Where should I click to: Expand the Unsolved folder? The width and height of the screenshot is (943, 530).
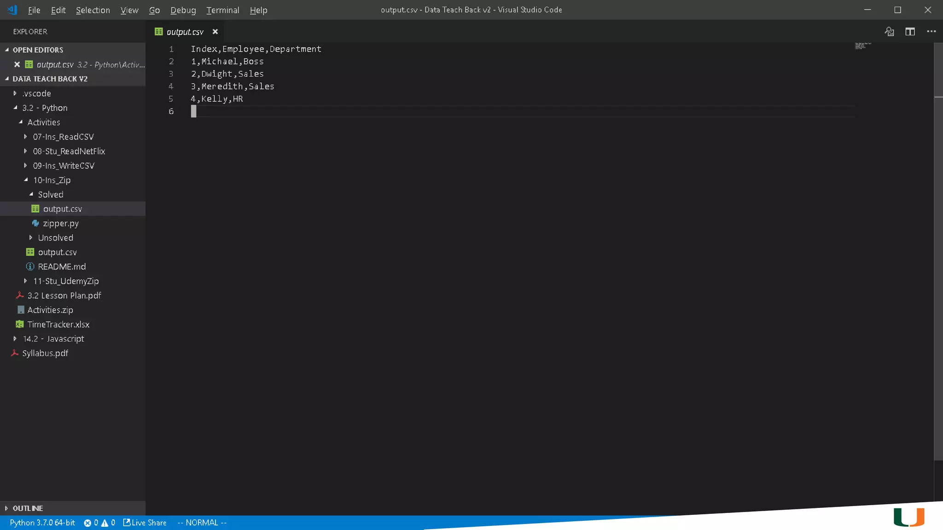[x=55, y=238]
